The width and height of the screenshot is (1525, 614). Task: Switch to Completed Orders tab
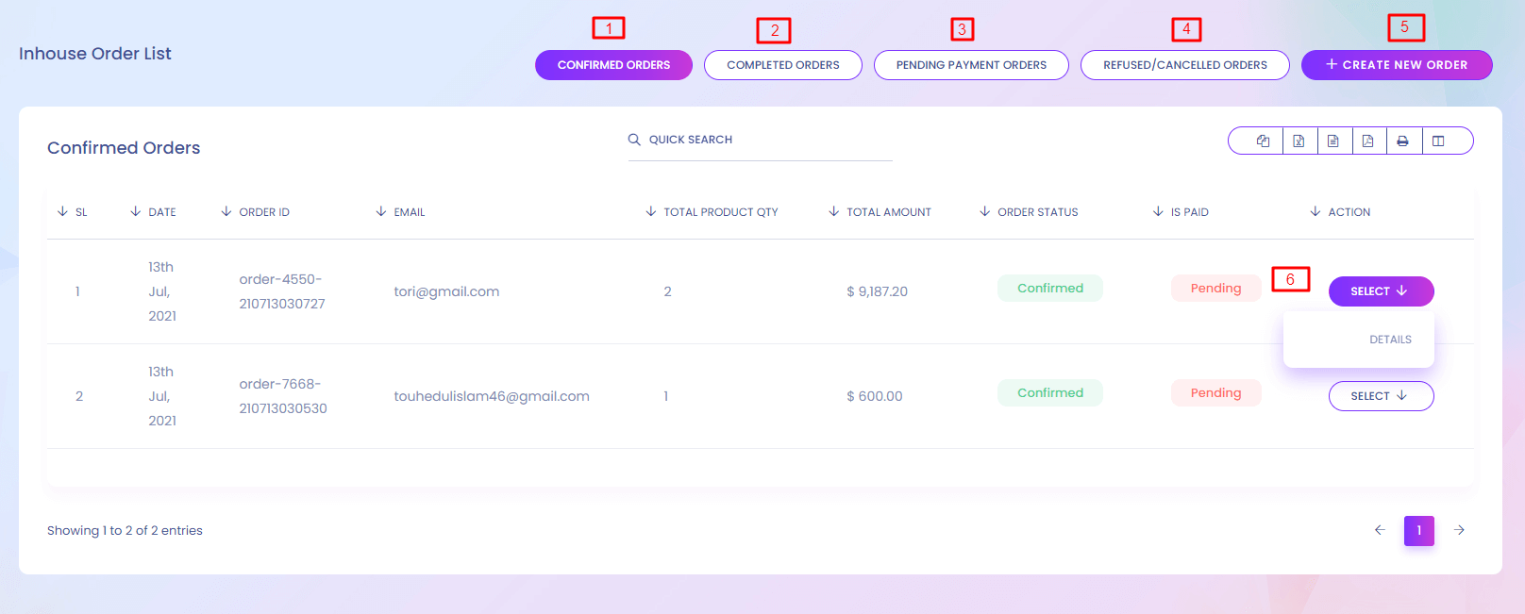point(782,65)
